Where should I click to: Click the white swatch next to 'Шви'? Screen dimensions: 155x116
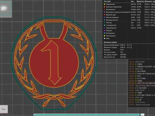pyautogui.click(x=104, y=38)
